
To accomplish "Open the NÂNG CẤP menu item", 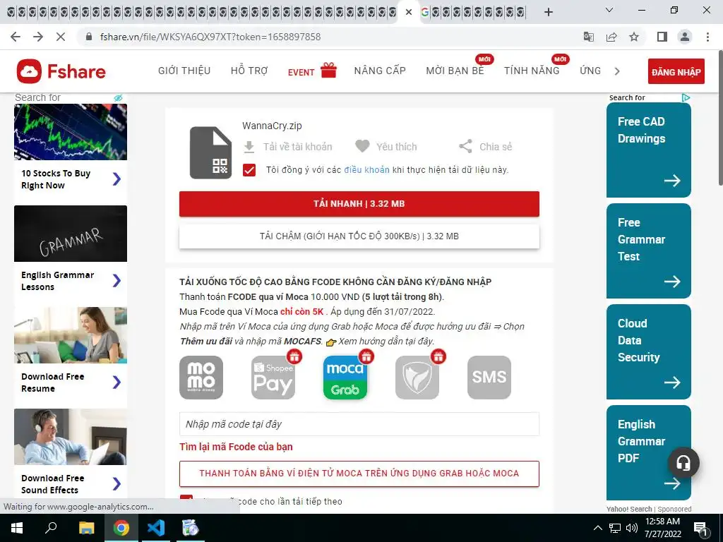I will pyautogui.click(x=380, y=71).
